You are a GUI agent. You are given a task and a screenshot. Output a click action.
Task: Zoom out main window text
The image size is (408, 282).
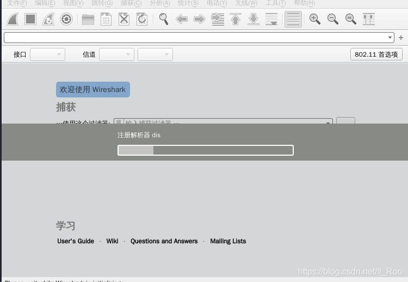point(333,19)
